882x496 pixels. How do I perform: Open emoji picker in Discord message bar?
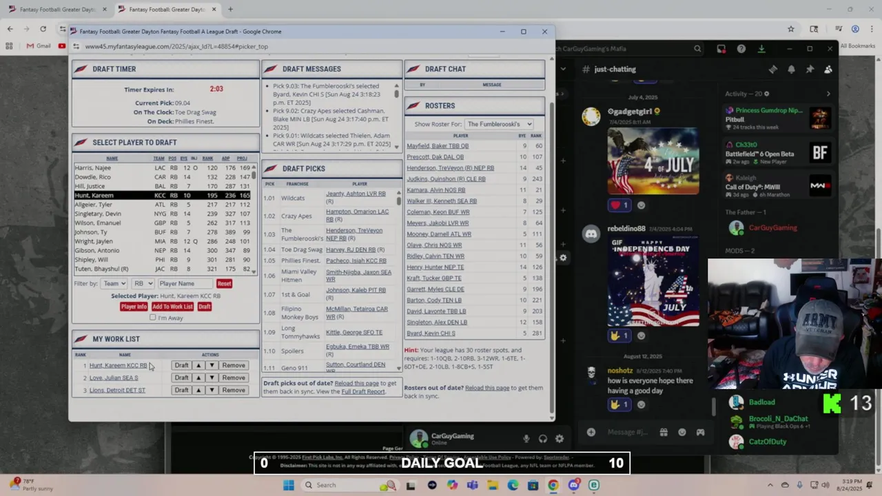(682, 432)
